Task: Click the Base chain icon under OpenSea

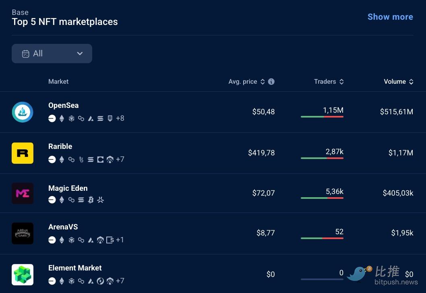Action: click(52, 118)
